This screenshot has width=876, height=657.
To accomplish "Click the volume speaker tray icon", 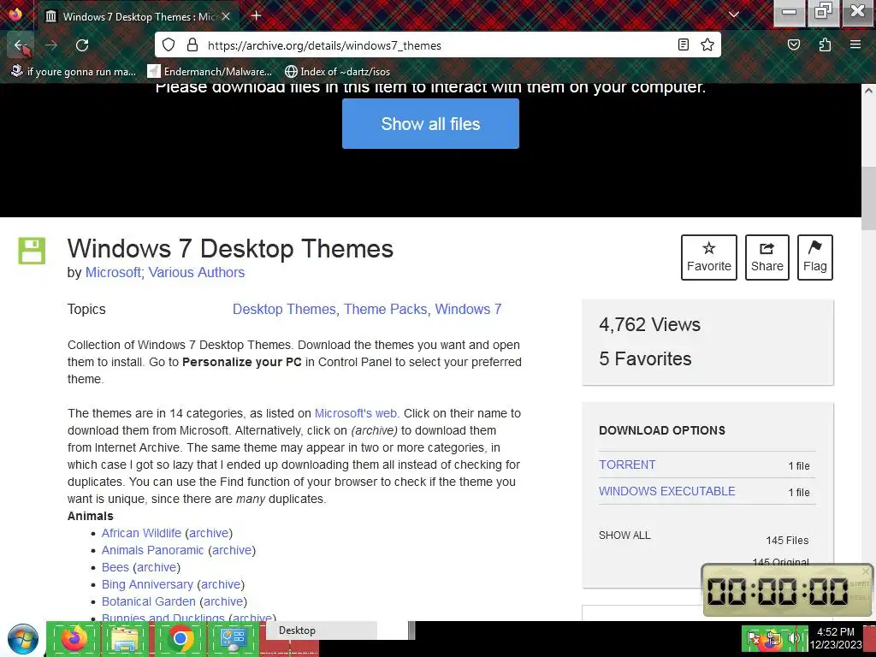I will coord(793,638).
